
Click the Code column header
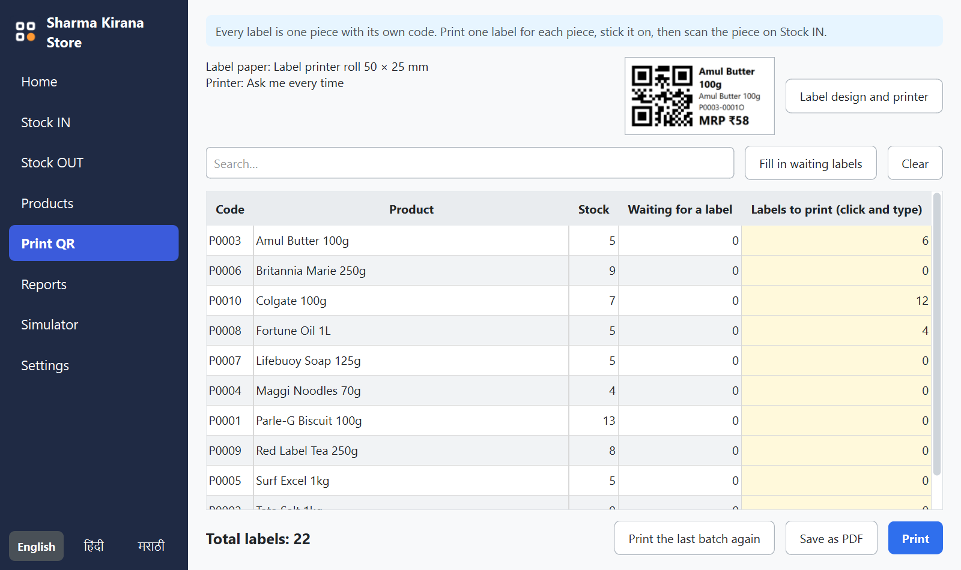click(230, 209)
